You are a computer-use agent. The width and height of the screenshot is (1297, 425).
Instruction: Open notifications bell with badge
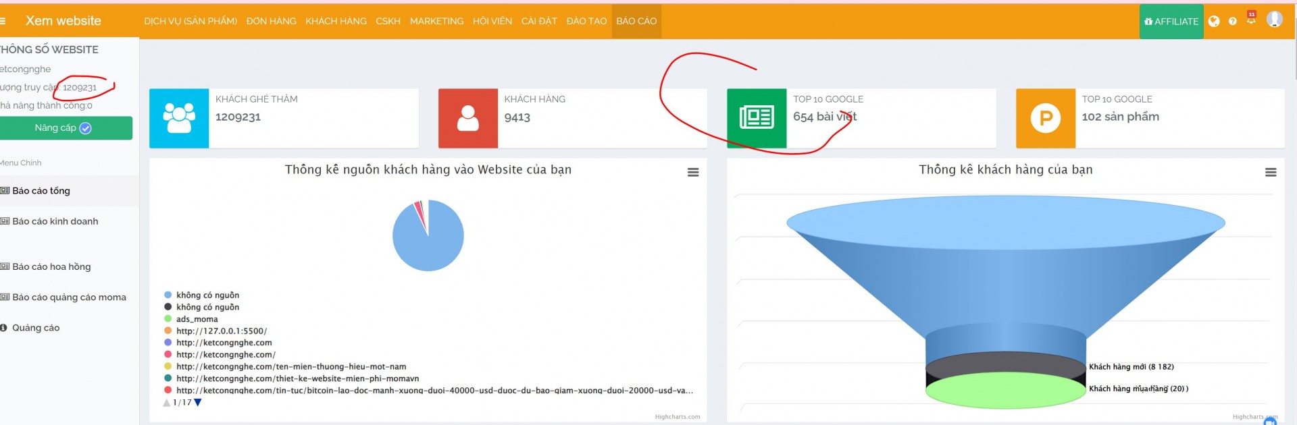click(x=1251, y=20)
